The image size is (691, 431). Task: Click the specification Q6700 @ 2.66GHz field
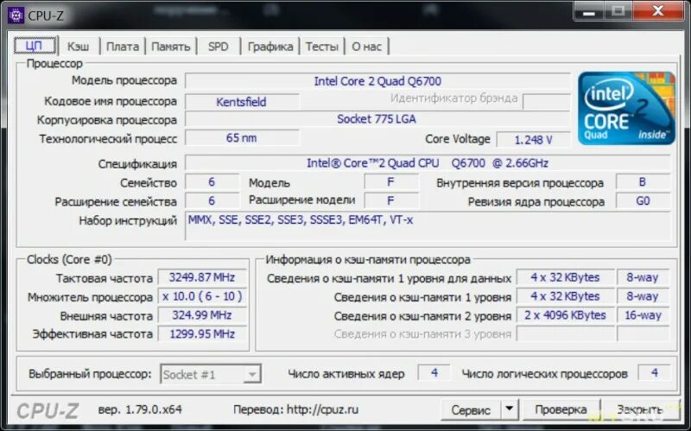(x=428, y=163)
